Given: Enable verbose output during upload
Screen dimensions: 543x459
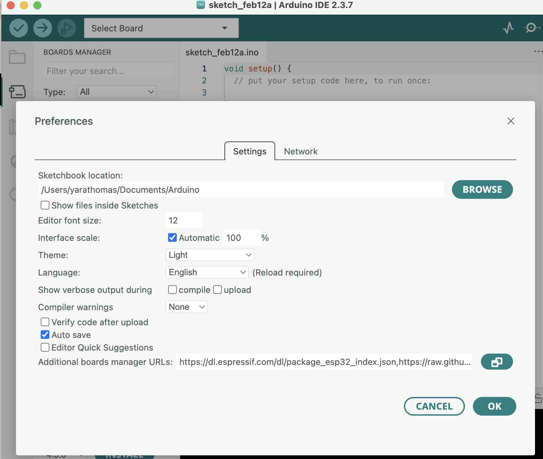Looking at the screenshot, I should [x=217, y=290].
